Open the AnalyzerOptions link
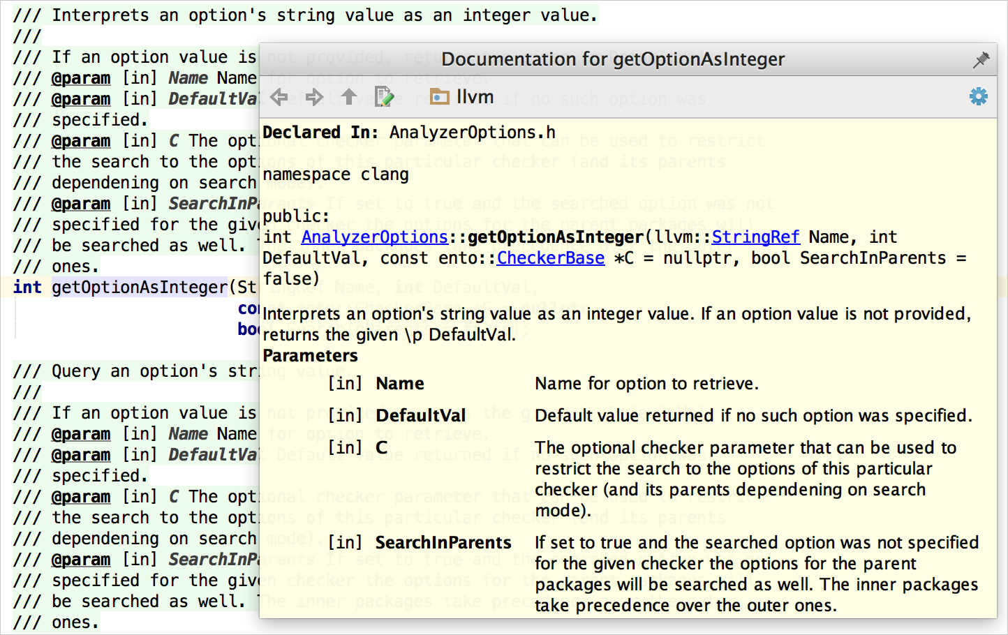This screenshot has width=1008, height=635. [374, 237]
